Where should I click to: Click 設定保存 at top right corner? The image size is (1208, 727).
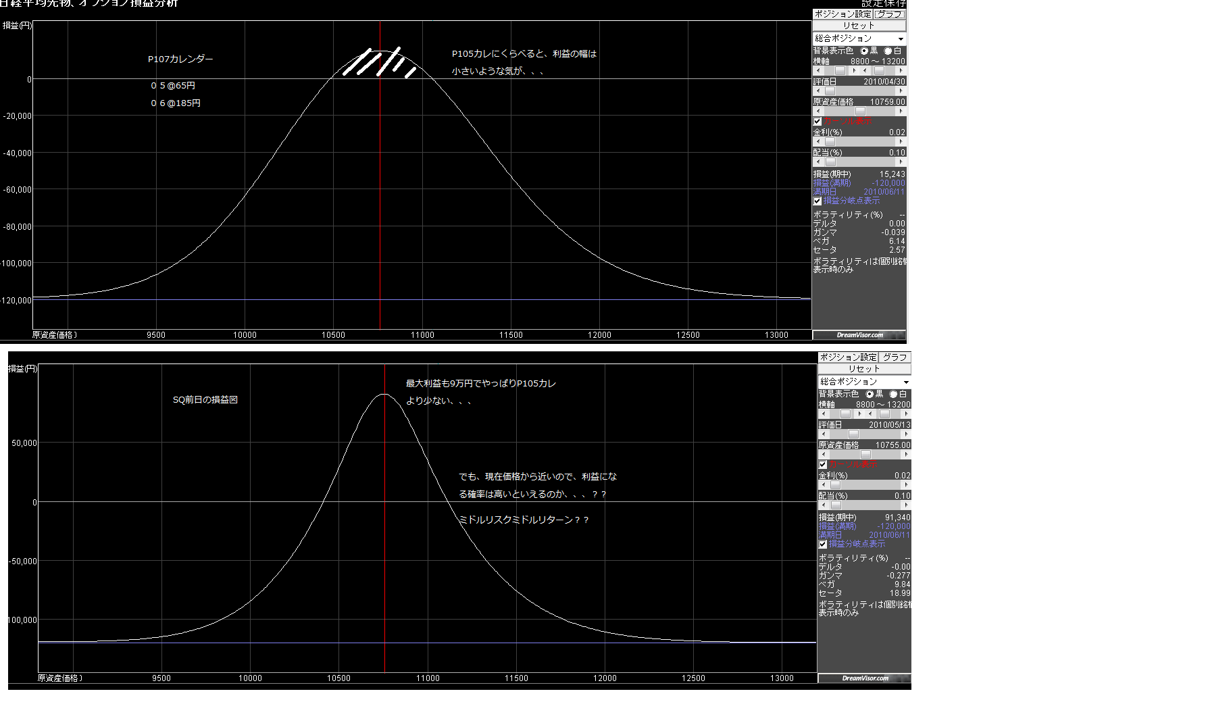(884, 3)
